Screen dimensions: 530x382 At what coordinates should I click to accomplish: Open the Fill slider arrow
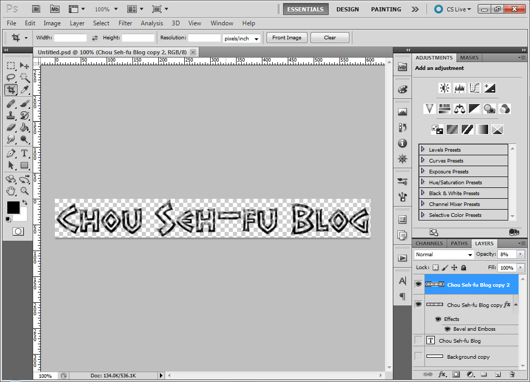(521, 268)
